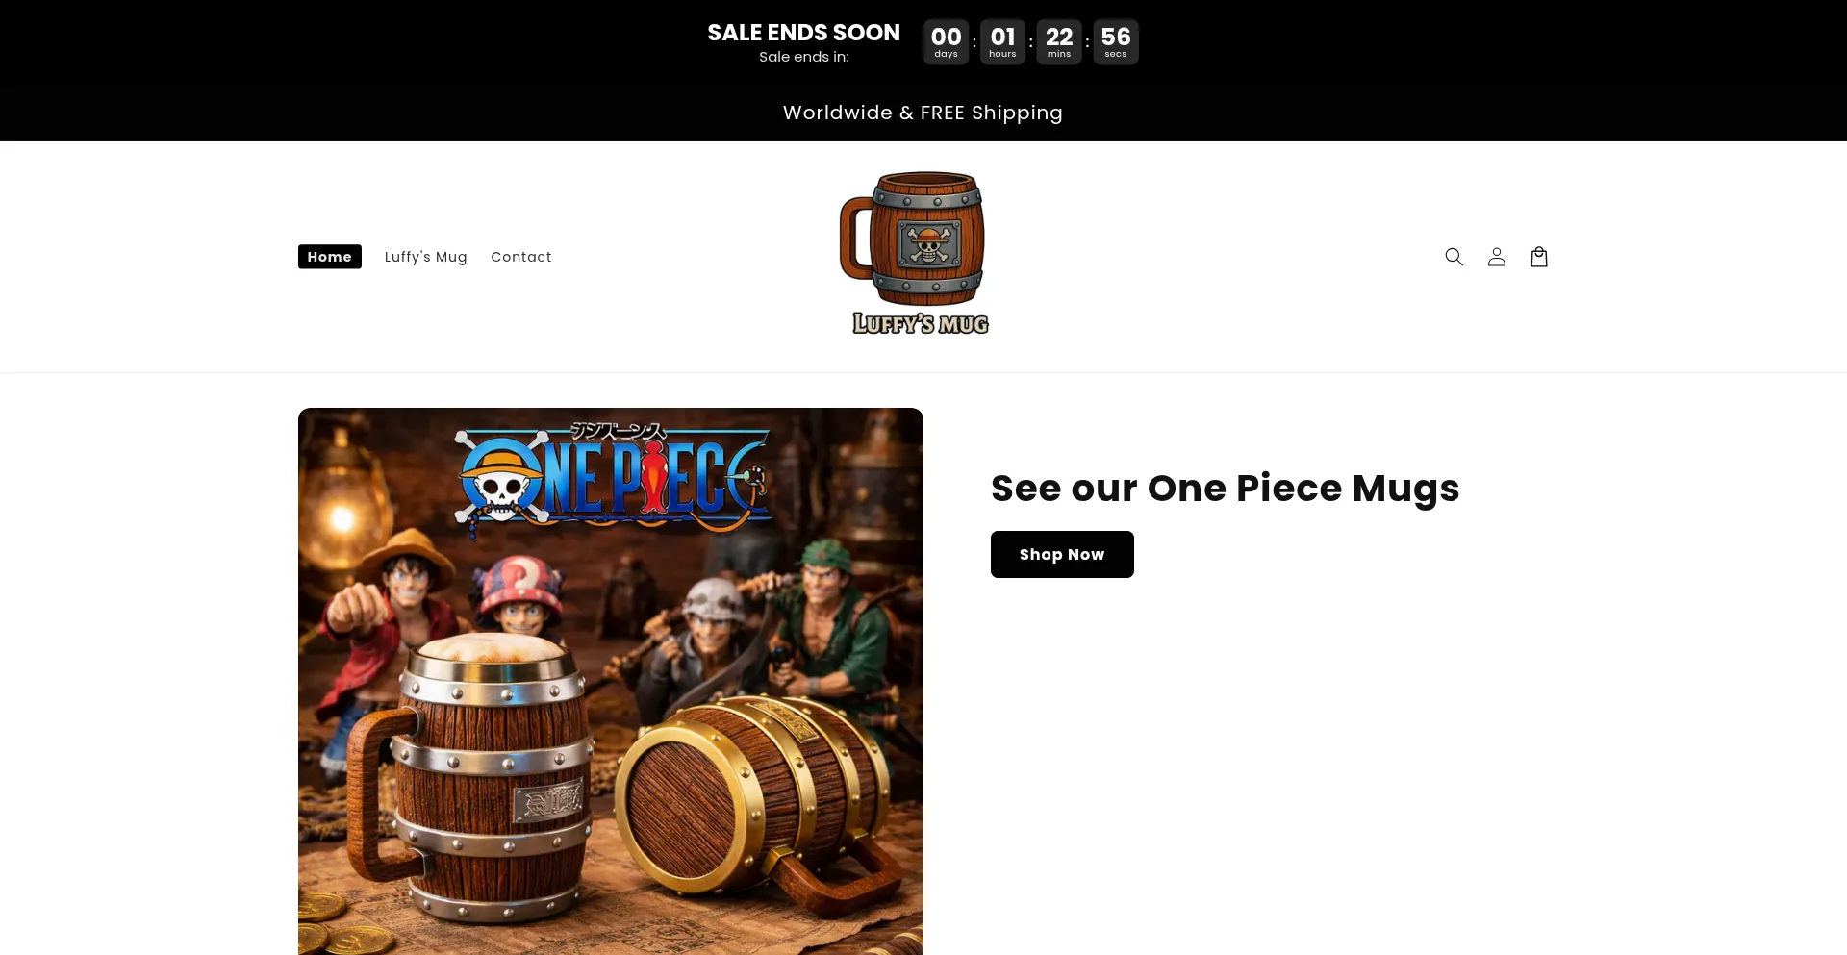Image resolution: width=1847 pixels, height=955 pixels.
Task: Open the search magnifier icon
Action: tap(1454, 257)
